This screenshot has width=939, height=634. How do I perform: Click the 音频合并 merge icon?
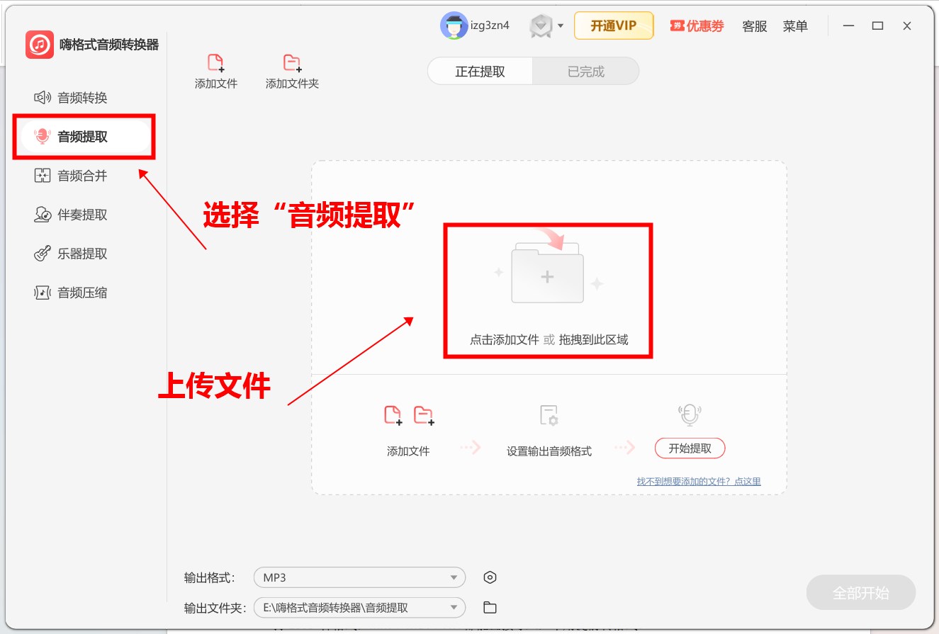coord(43,176)
